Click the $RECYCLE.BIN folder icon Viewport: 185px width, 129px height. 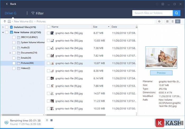(x=19, y=37)
